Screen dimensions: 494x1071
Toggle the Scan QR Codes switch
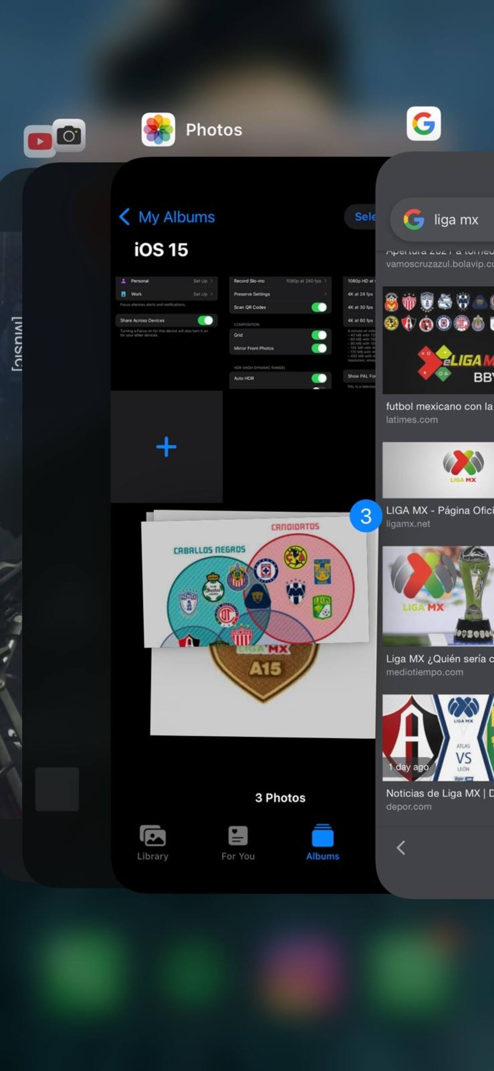point(319,307)
